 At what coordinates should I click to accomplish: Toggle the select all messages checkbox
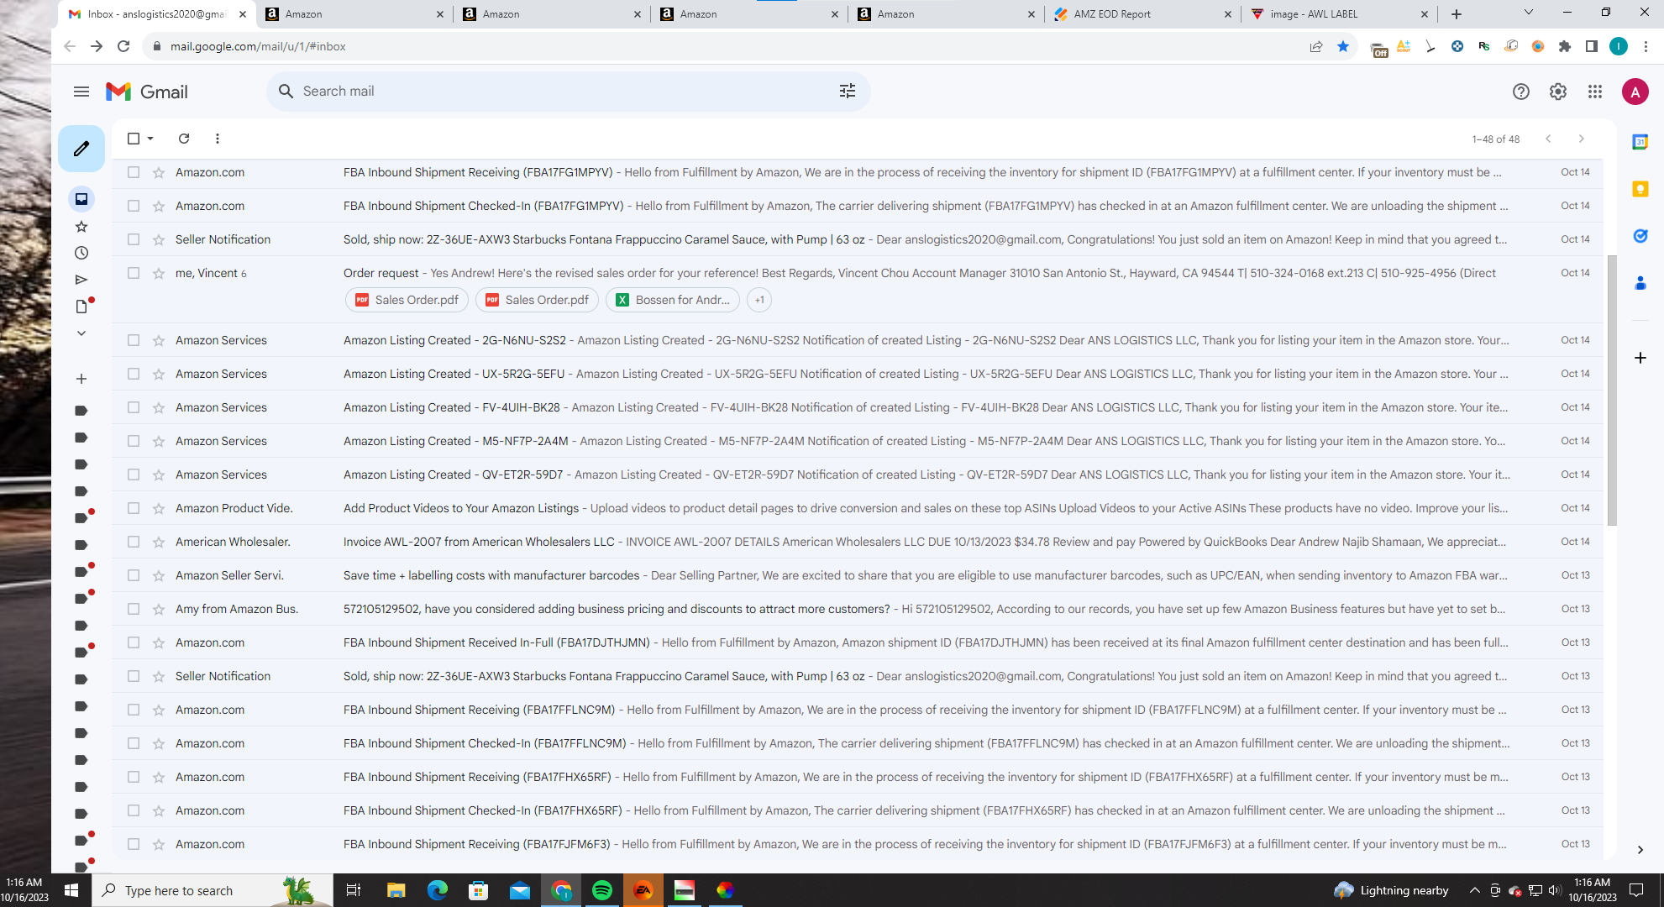[134, 139]
